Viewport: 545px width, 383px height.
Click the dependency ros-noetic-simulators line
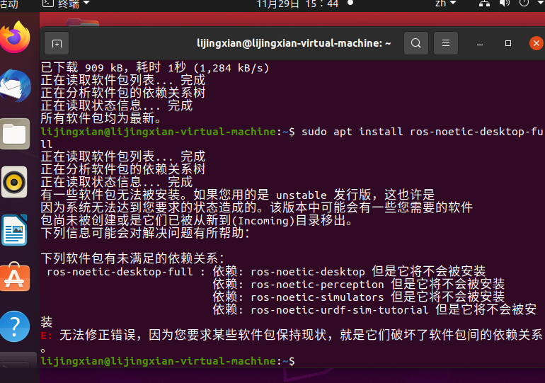pos(358,297)
